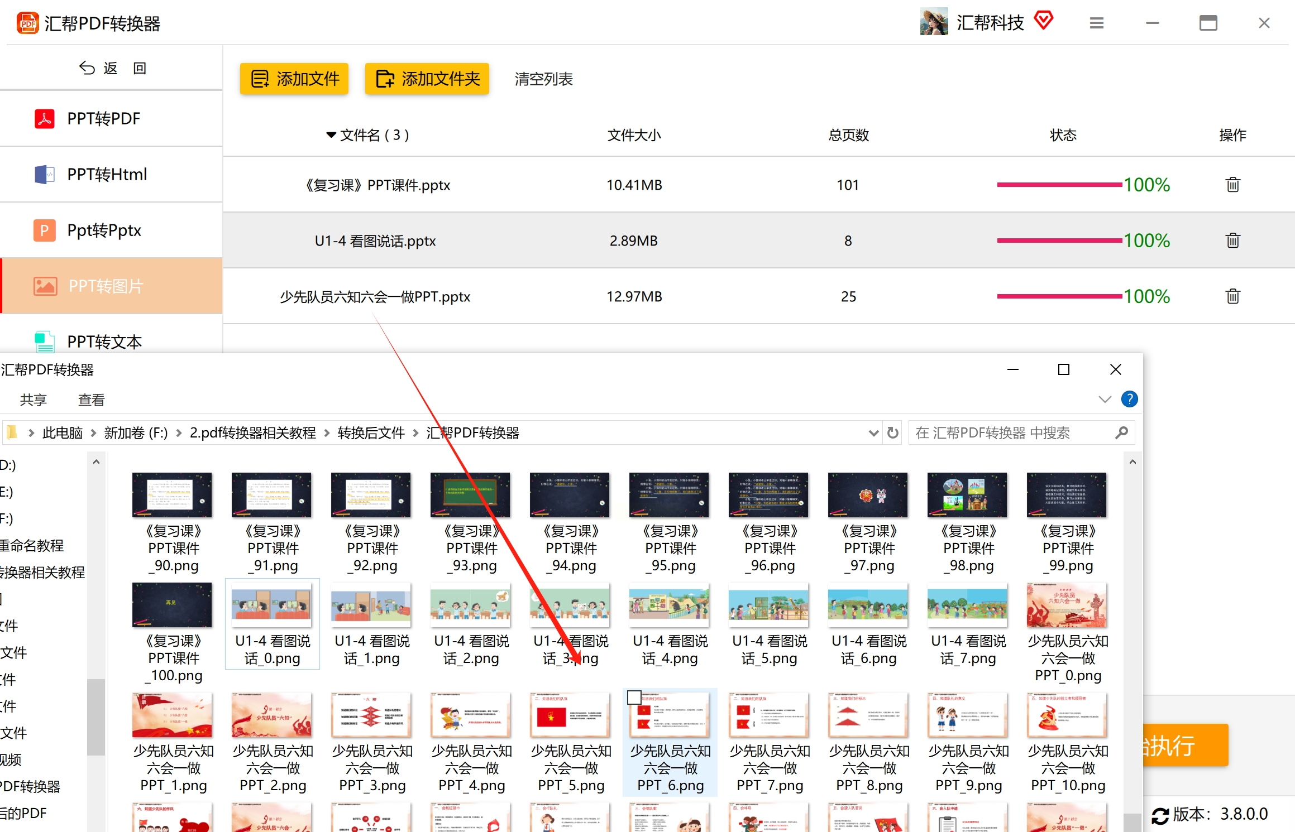Remove 少先队员六知六会一做PPT.pptx using trash icon
This screenshot has height=832, width=1295.
point(1232,296)
